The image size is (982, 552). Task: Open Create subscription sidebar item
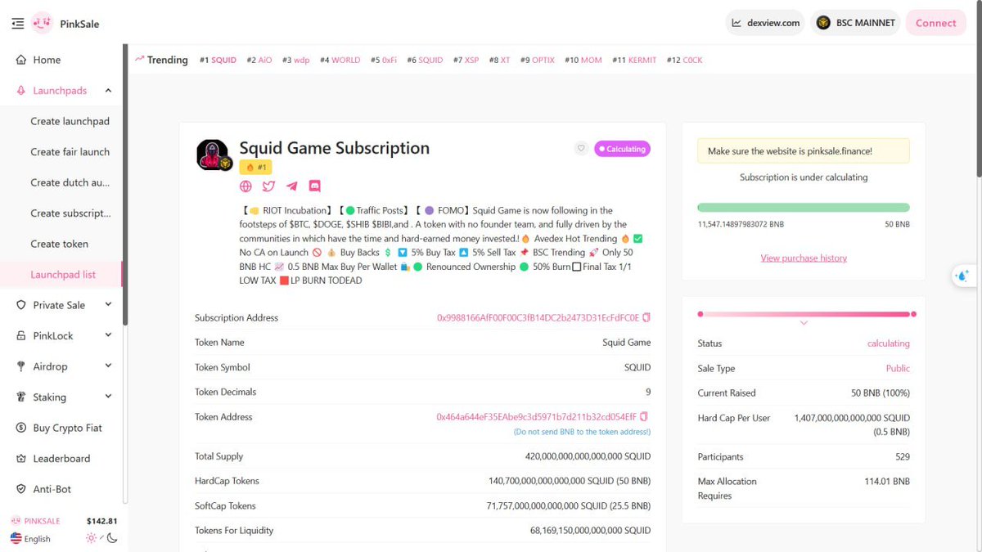(70, 213)
